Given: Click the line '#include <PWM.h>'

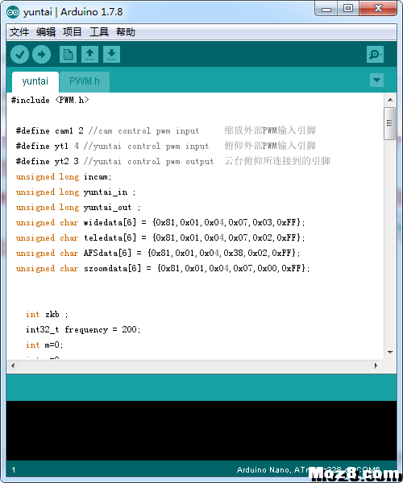Looking at the screenshot, I should tap(50, 100).
